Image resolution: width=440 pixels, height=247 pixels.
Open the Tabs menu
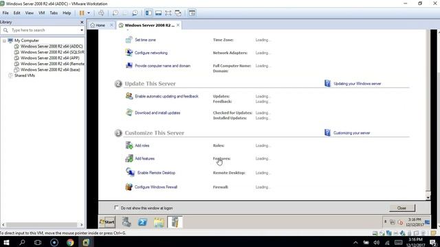tap(54, 13)
